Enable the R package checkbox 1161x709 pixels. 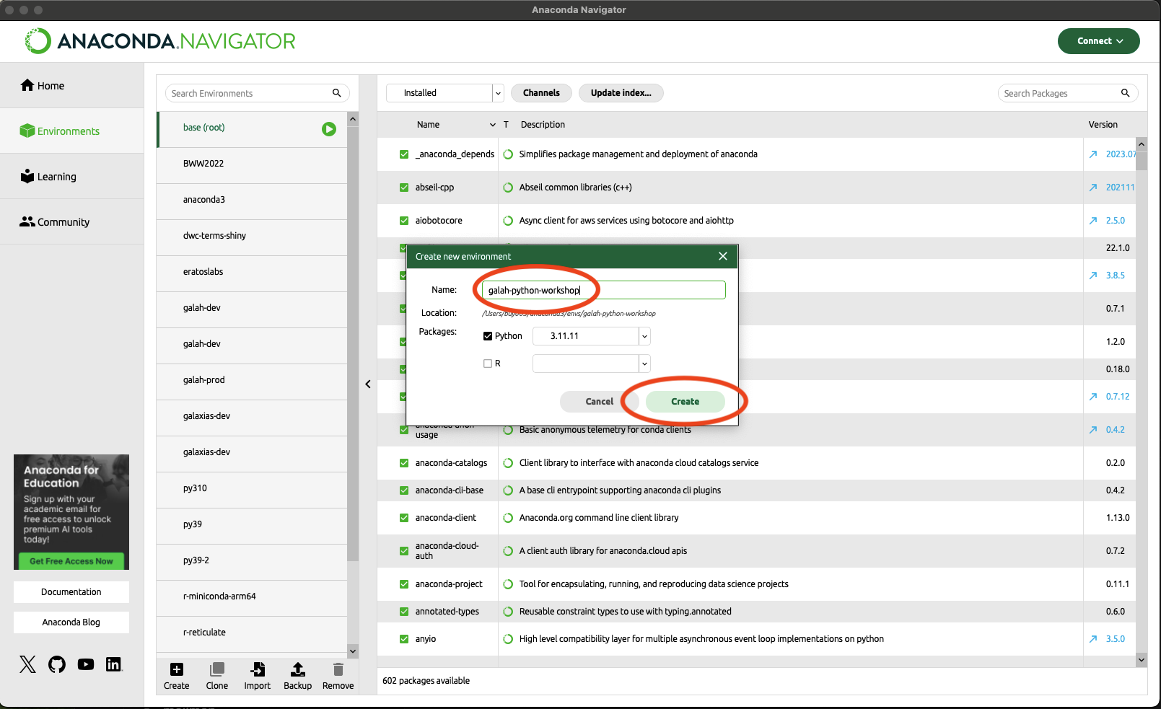[x=488, y=364]
